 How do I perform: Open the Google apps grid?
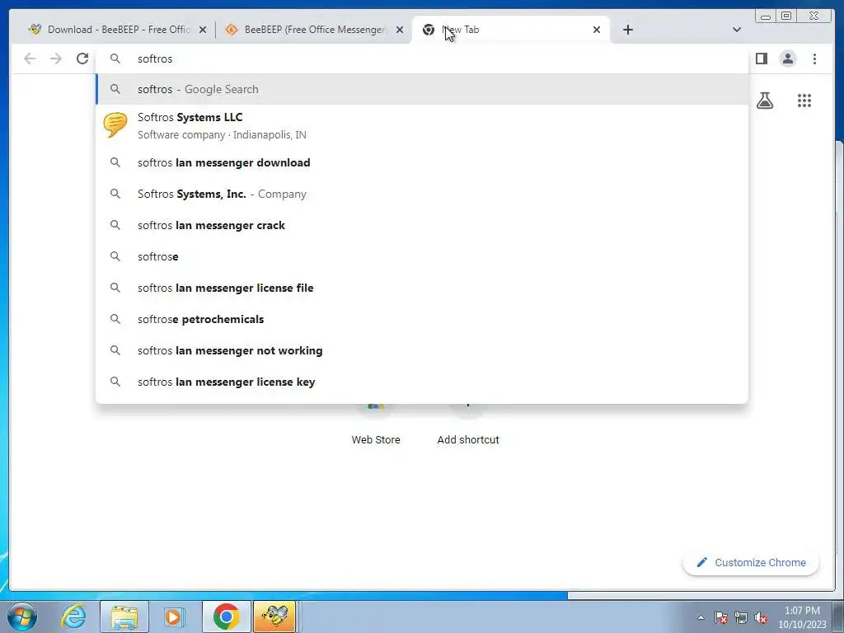pyautogui.click(x=804, y=101)
